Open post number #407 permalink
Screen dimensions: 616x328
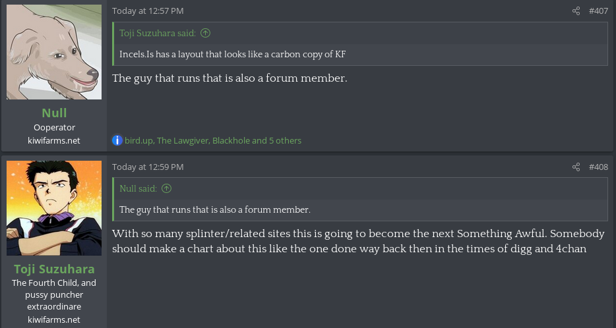point(598,11)
